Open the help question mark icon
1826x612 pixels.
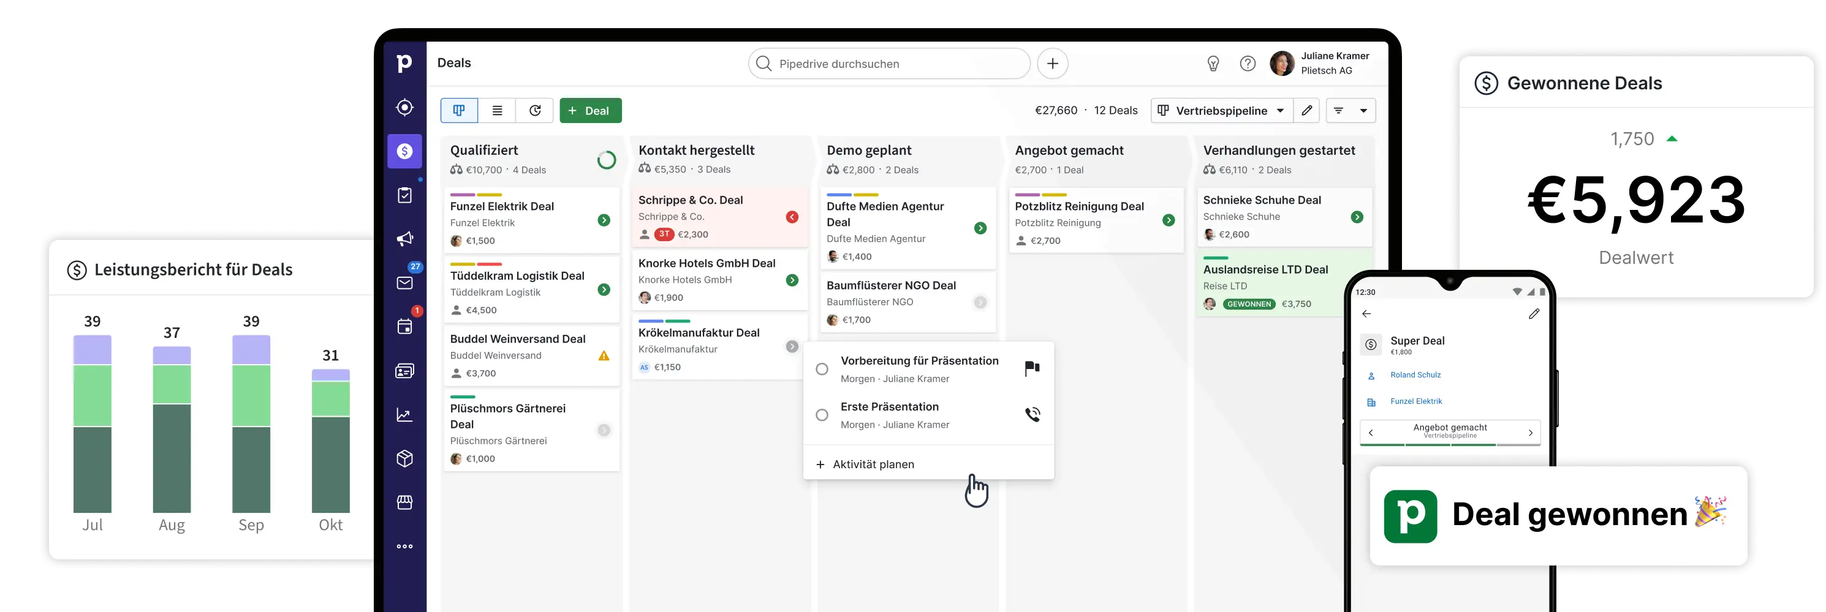coord(1248,64)
